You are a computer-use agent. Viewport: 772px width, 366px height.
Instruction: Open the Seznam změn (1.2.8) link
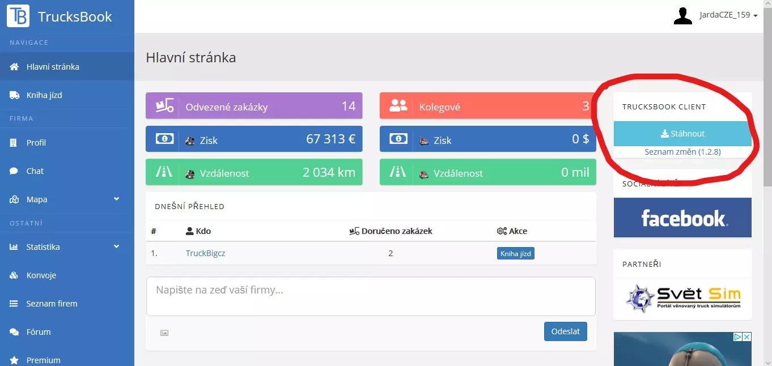(x=682, y=152)
